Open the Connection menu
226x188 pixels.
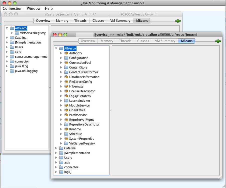pyautogui.click(x=12, y=8)
